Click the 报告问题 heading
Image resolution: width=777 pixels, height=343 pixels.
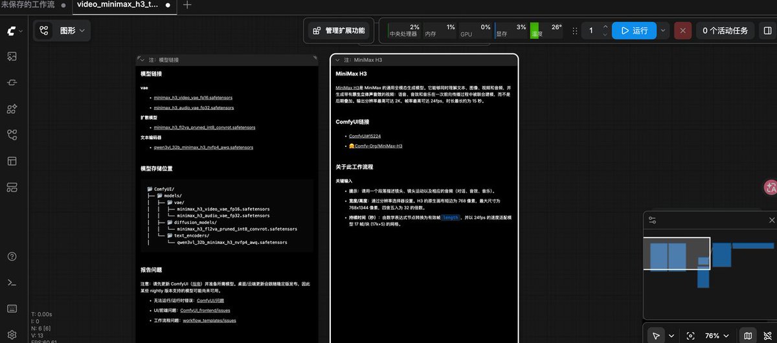pyautogui.click(x=151, y=270)
